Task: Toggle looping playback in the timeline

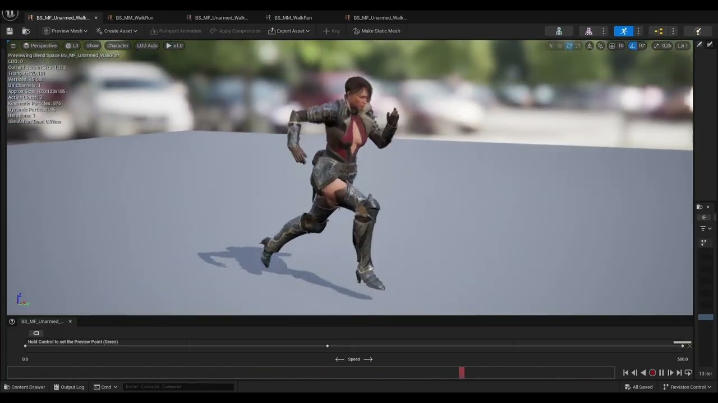Action: [688, 373]
